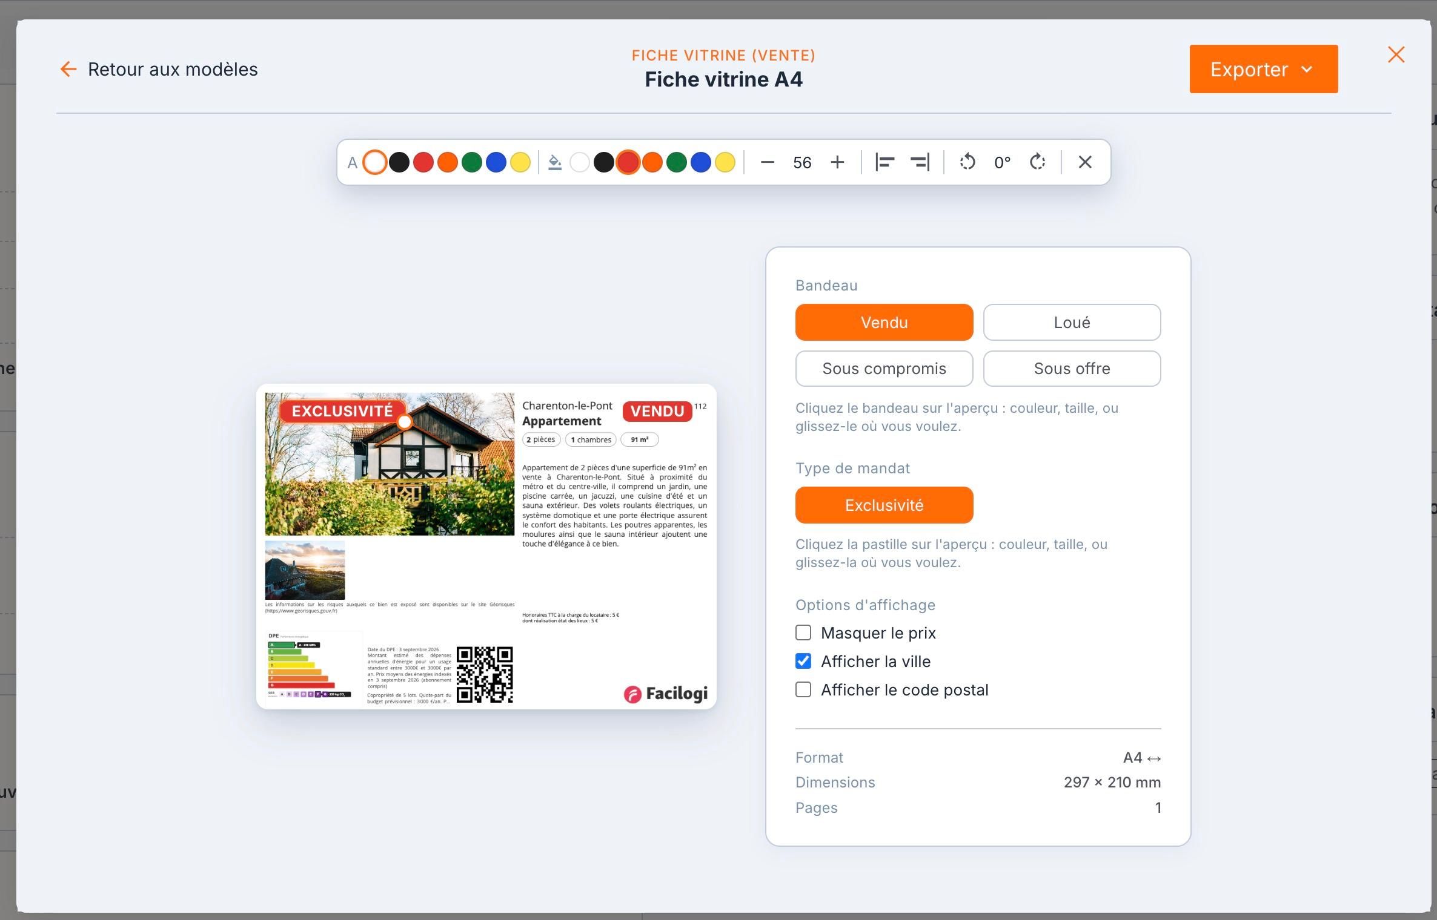
Task: Dismiss the floating formatting toolbar
Action: coord(1085,162)
